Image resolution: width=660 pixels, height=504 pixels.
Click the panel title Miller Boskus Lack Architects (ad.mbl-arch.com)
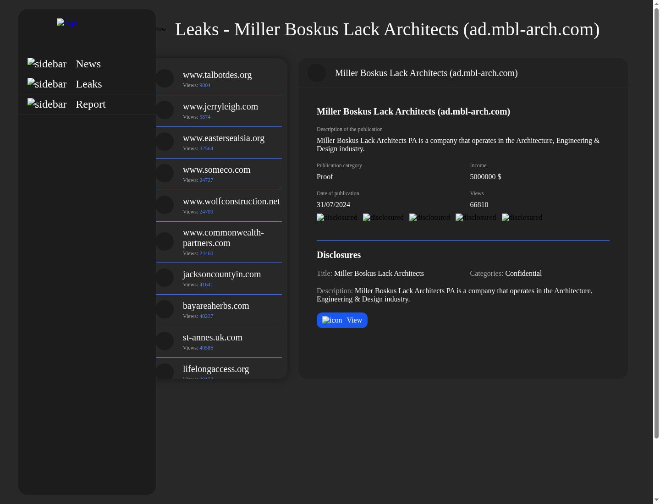pos(426,73)
